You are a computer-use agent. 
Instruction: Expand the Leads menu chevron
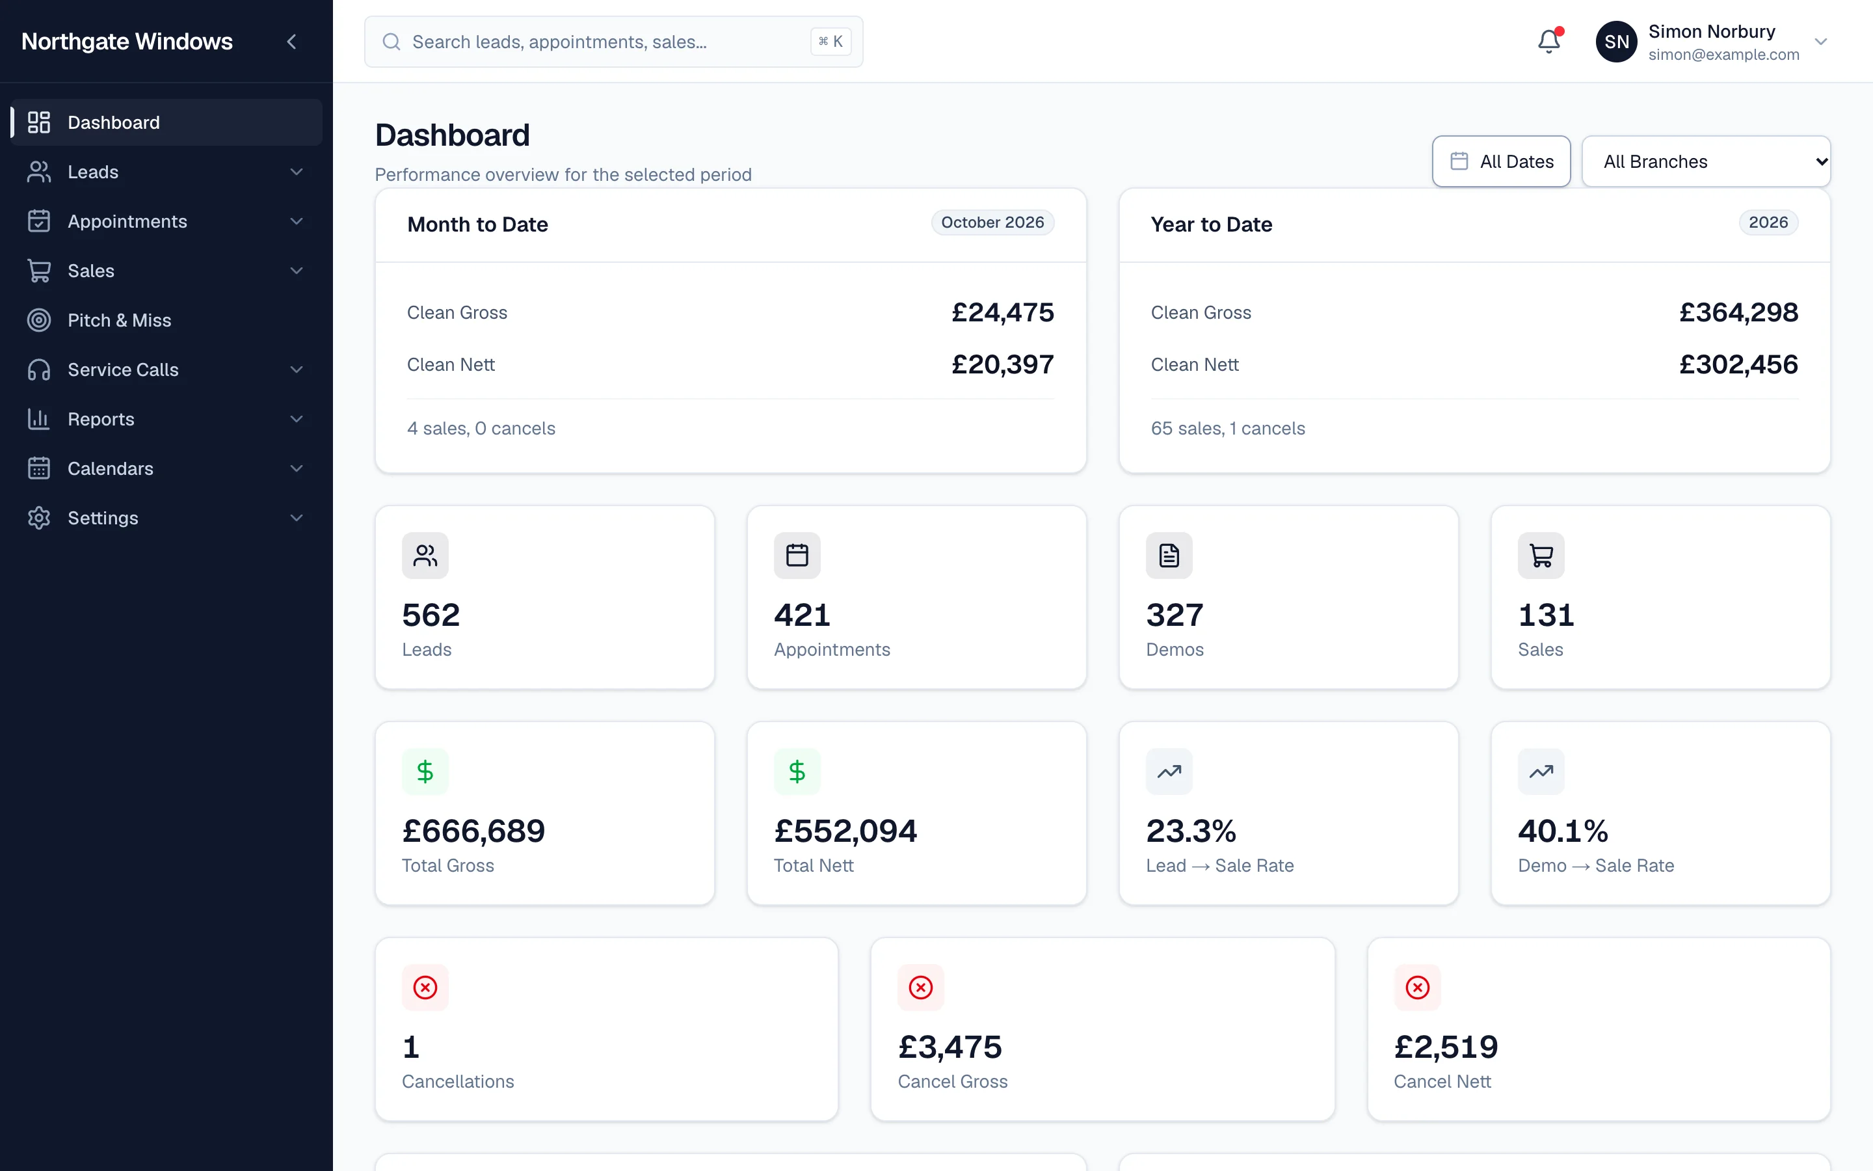tap(297, 172)
